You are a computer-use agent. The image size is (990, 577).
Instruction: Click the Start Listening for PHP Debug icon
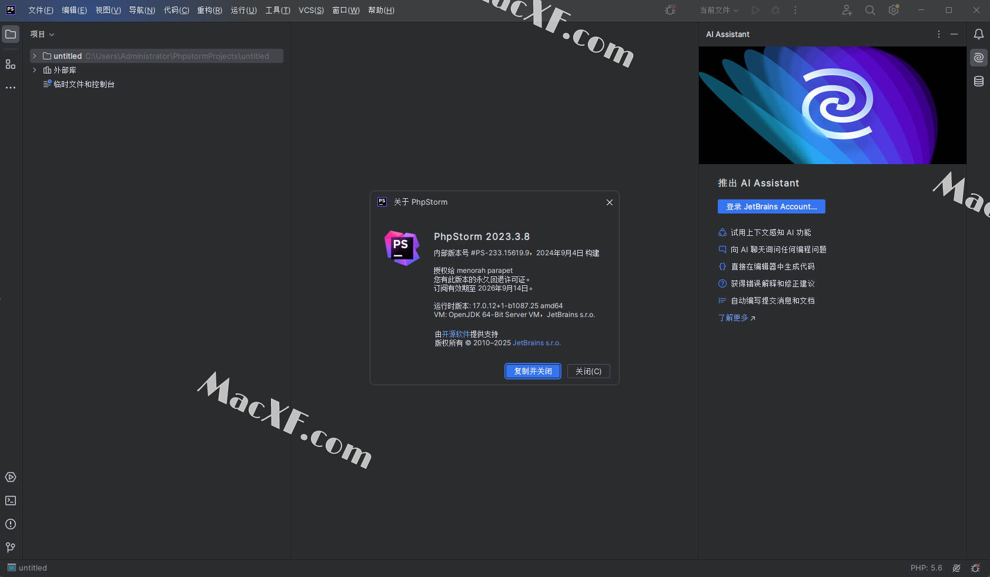pyautogui.click(x=670, y=10)
